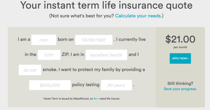Click the per month label

pos(180,47)
